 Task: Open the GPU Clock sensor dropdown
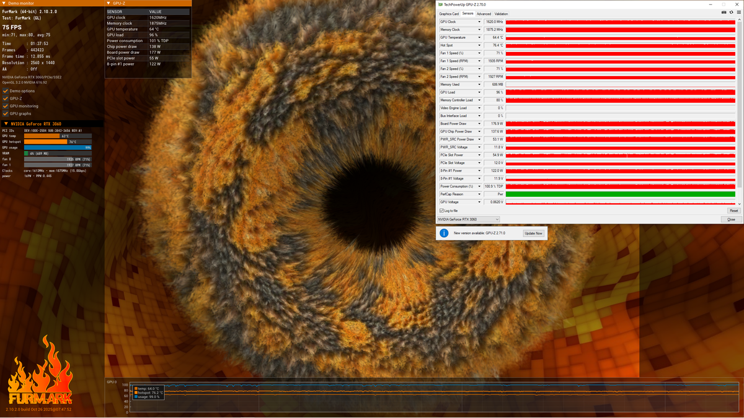pyautogui.click(x=479, y=22)
